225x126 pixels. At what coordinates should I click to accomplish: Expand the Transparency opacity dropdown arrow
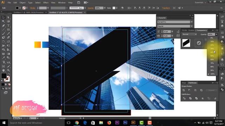pyautogui.click(x=217, y=34)
